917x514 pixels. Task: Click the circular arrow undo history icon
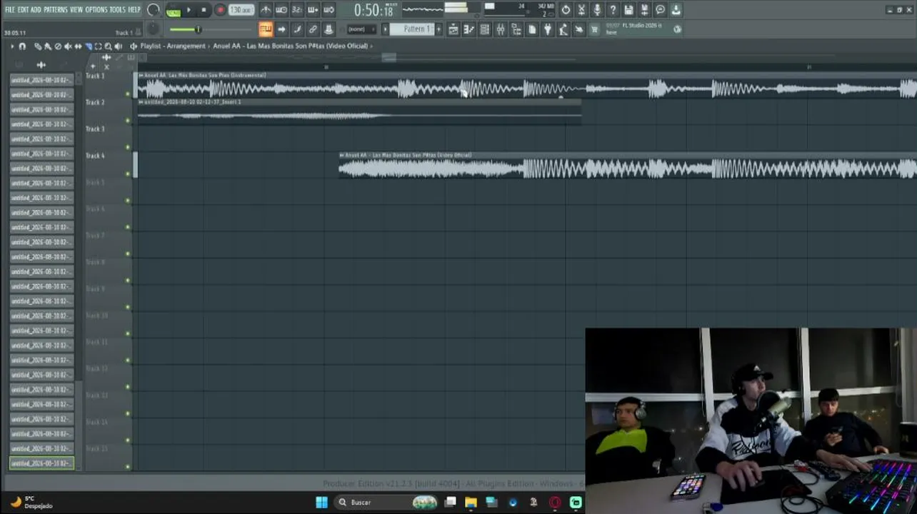click(566, 10)
